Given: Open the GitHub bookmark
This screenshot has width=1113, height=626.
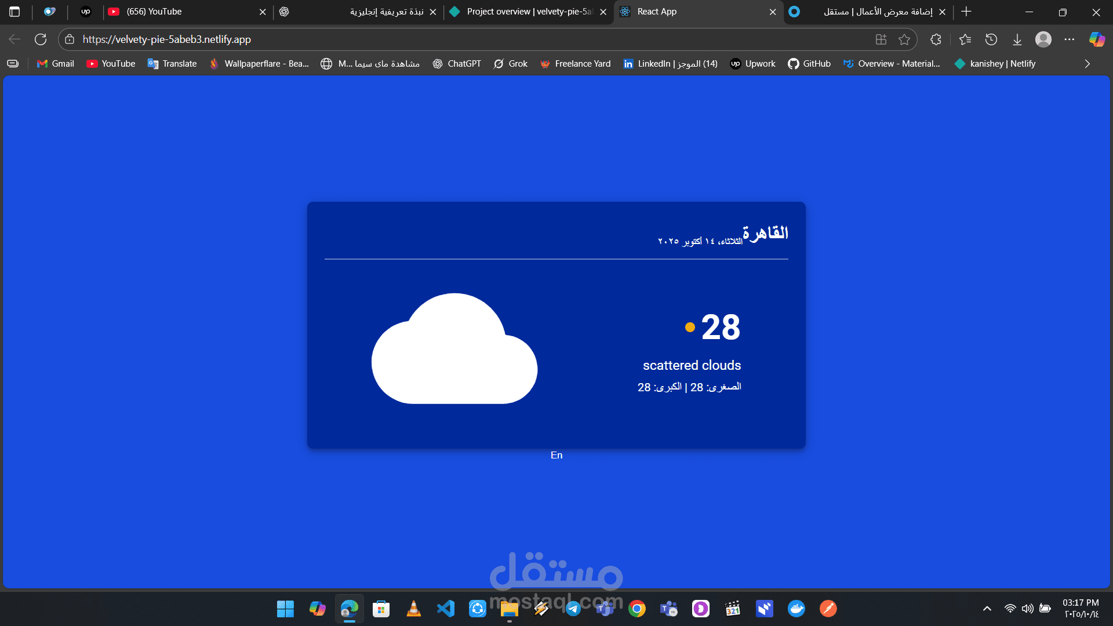Looking at the screenshot, I should point(809,64).
